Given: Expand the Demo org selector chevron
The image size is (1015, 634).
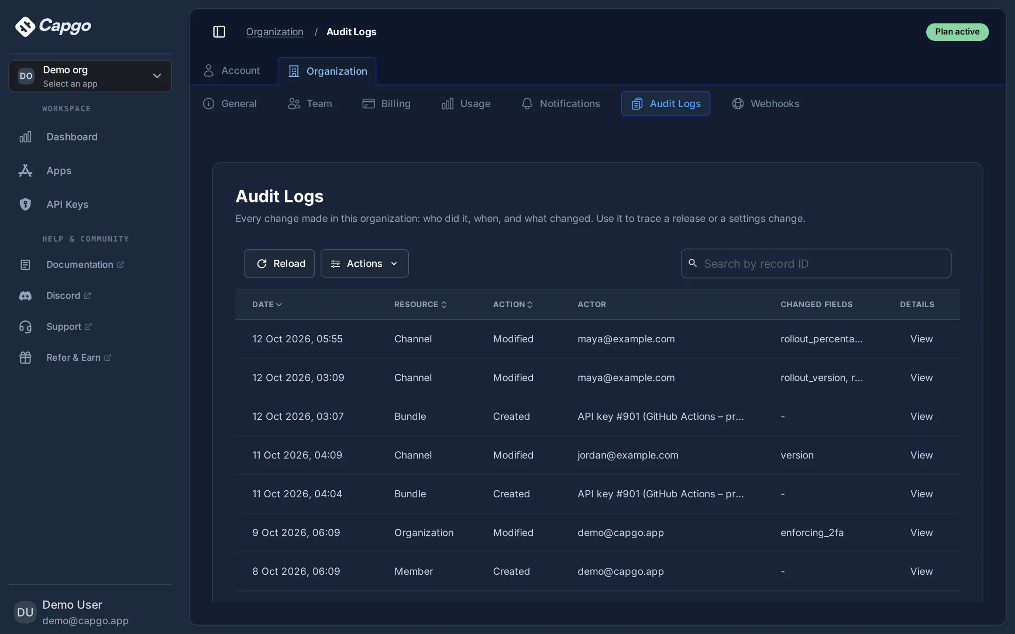Looking at the screenshot, I should 157,76.
